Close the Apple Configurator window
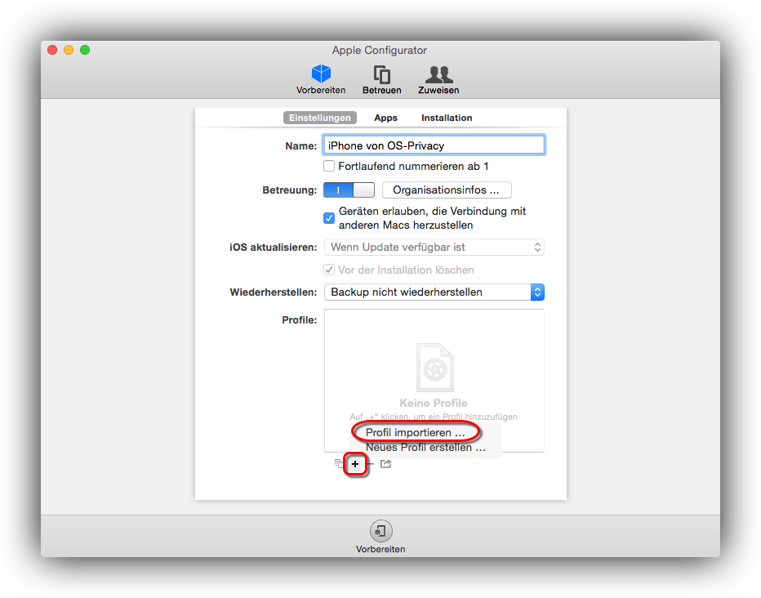This screenshot has width=761, height=598. (x=52, y=50)
